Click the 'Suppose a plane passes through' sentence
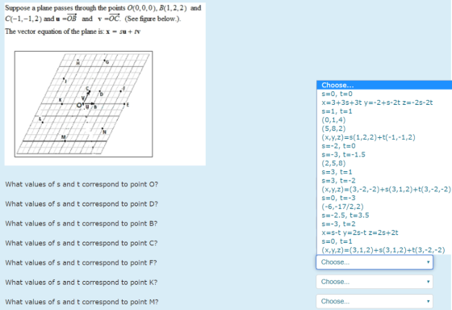Screen dimensions: 452x310 point(103,13)
